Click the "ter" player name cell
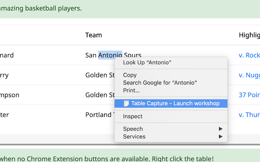 pos(4,115)
